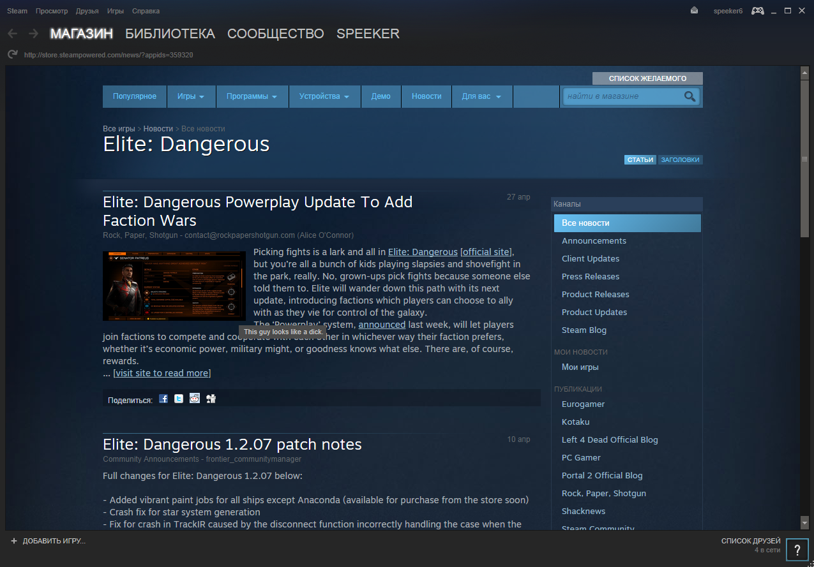Select Portal 2 Official Blog
814x567 pixels.
[602, 476]
